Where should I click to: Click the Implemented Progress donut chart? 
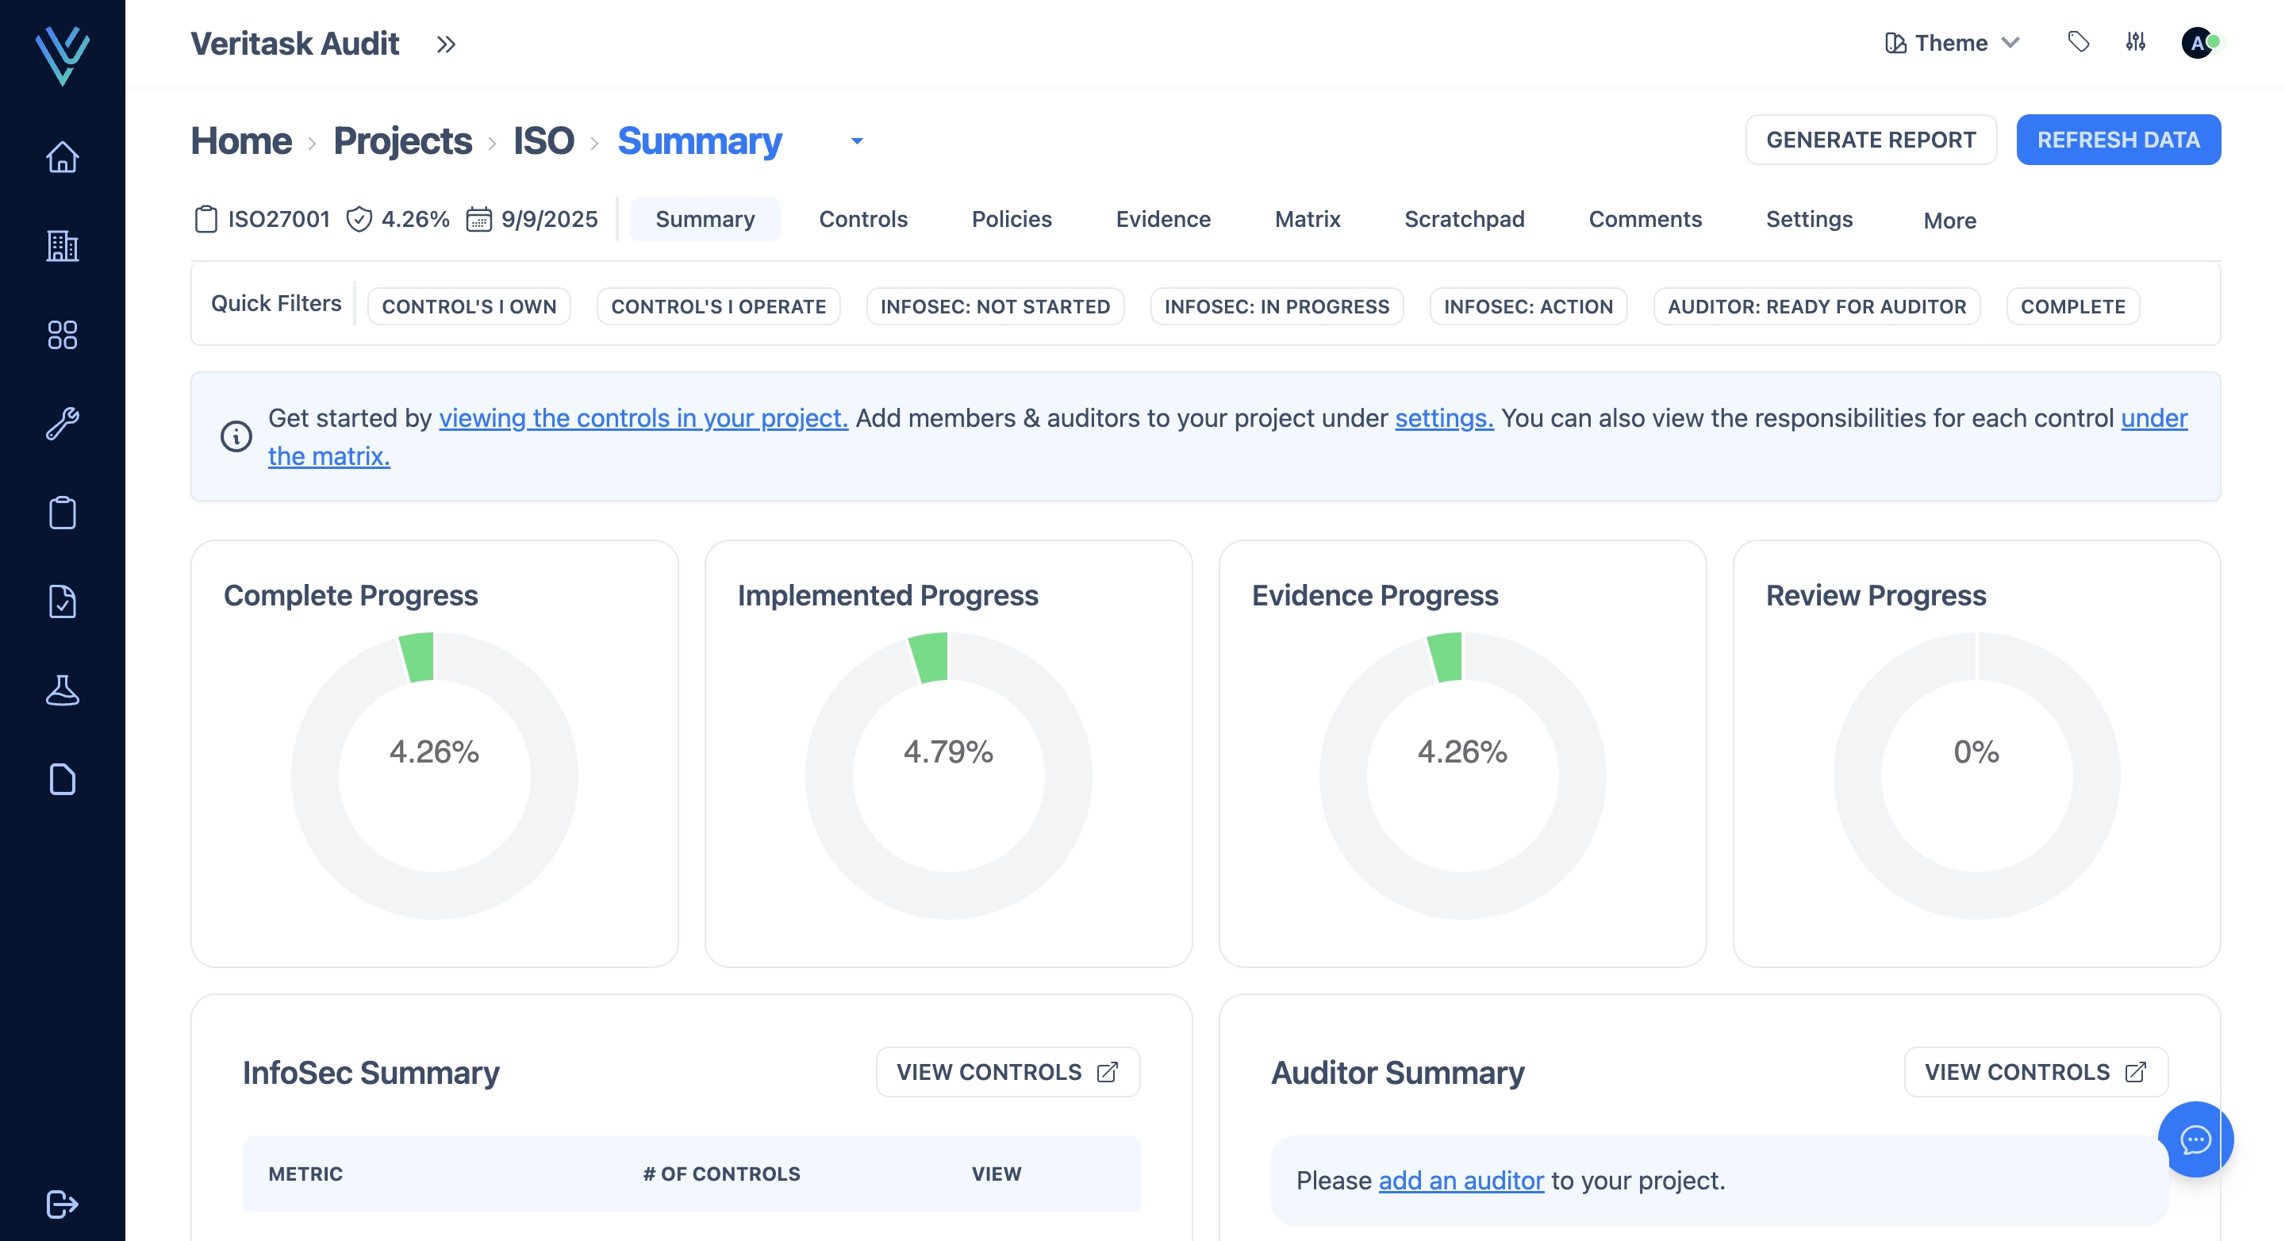point(948,775)
